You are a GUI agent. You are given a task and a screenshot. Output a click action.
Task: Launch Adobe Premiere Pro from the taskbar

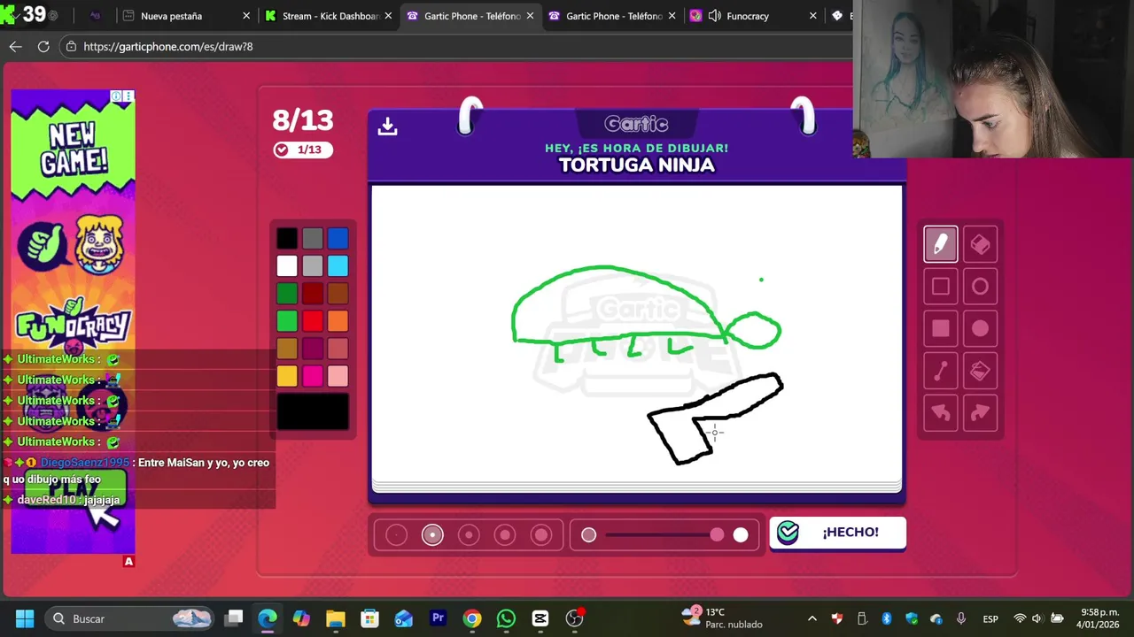[438, 618]
